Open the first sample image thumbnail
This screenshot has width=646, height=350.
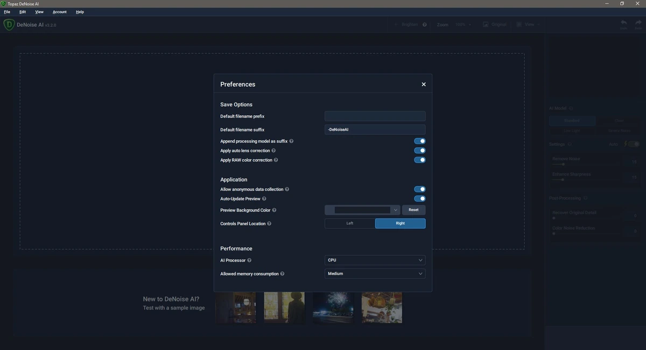pos(235,307)
